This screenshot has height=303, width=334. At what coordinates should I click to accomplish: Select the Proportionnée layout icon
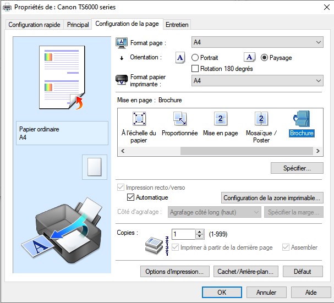pyautogui.click(x=180, y=119)
